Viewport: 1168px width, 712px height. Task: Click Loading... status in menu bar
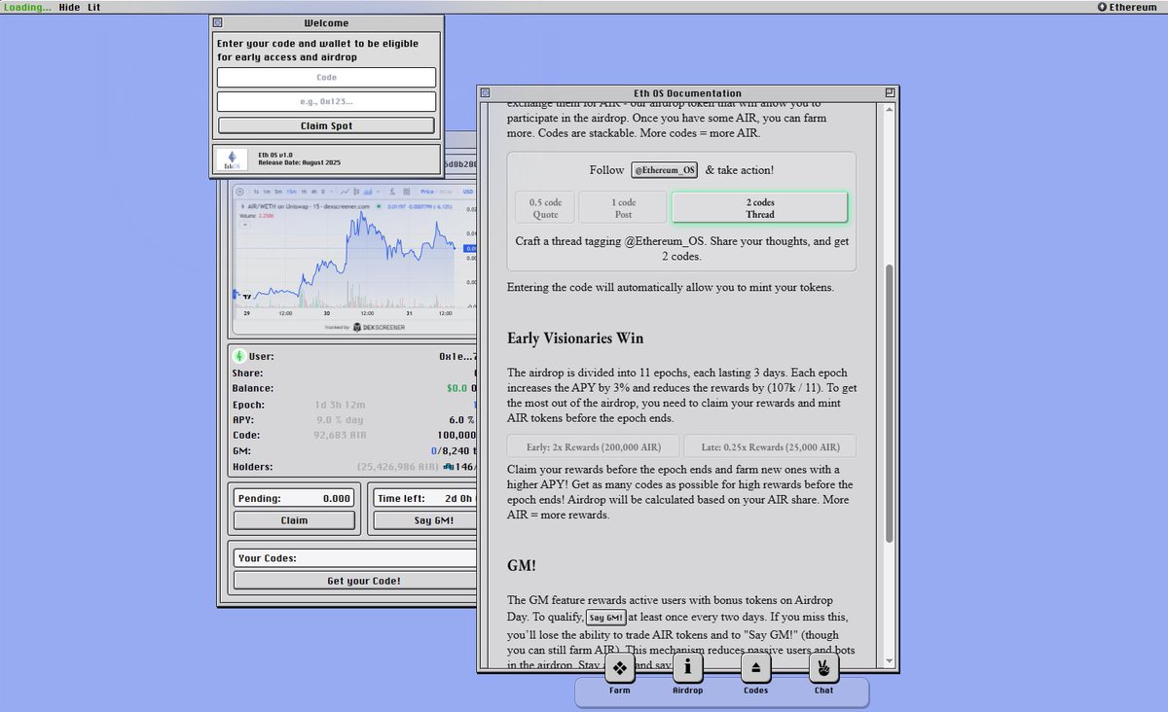(27, 7)
